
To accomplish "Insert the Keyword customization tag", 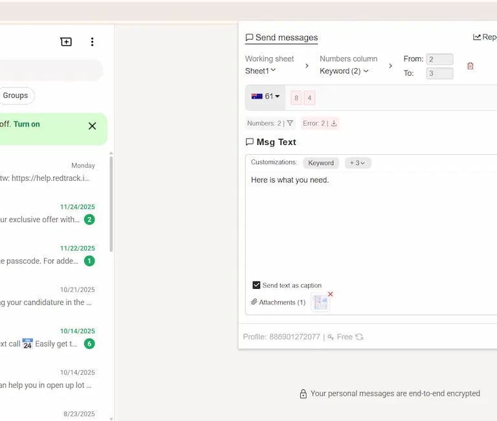I will [321, 163].
